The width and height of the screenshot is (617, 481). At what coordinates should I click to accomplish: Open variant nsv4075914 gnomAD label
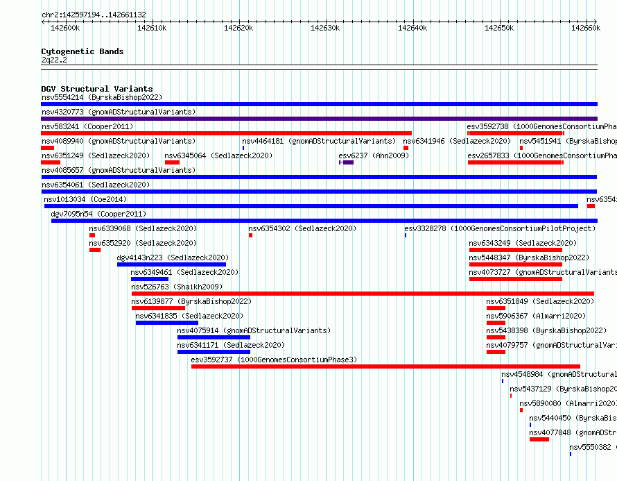click(254, 330)
